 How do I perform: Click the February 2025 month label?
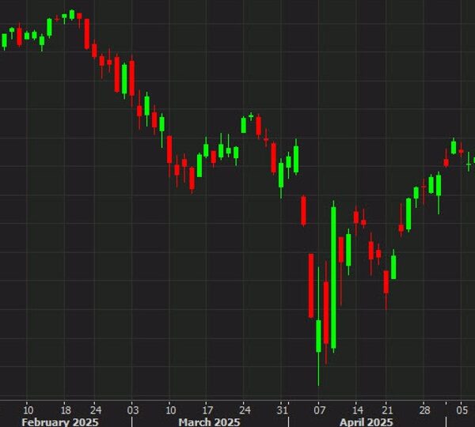(x=59, y=422)
